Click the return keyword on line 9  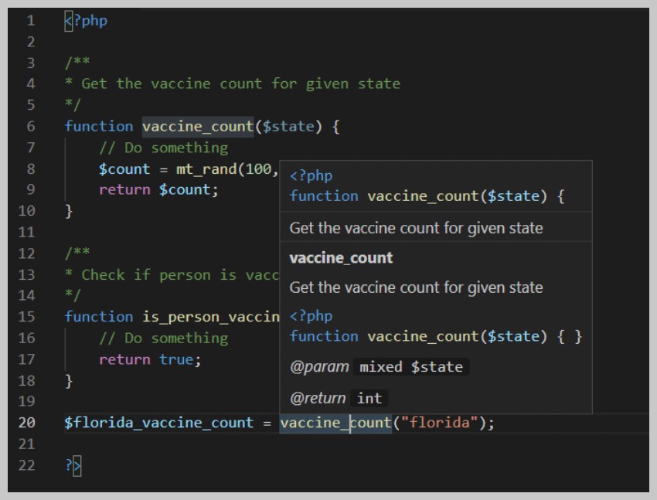(122, 189)
